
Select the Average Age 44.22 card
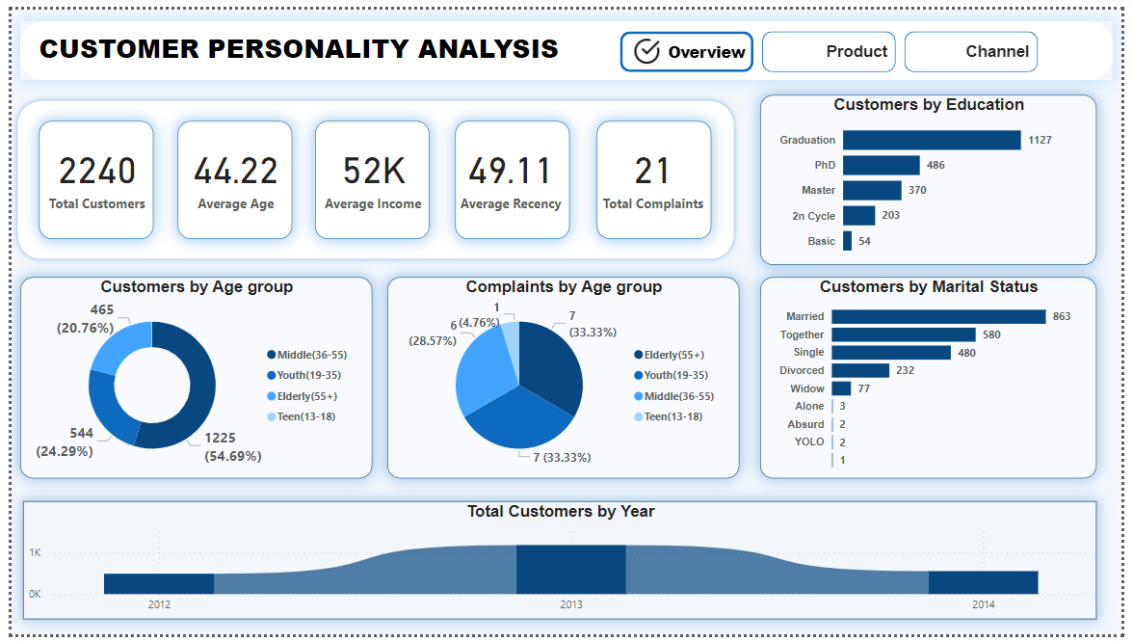235,179
